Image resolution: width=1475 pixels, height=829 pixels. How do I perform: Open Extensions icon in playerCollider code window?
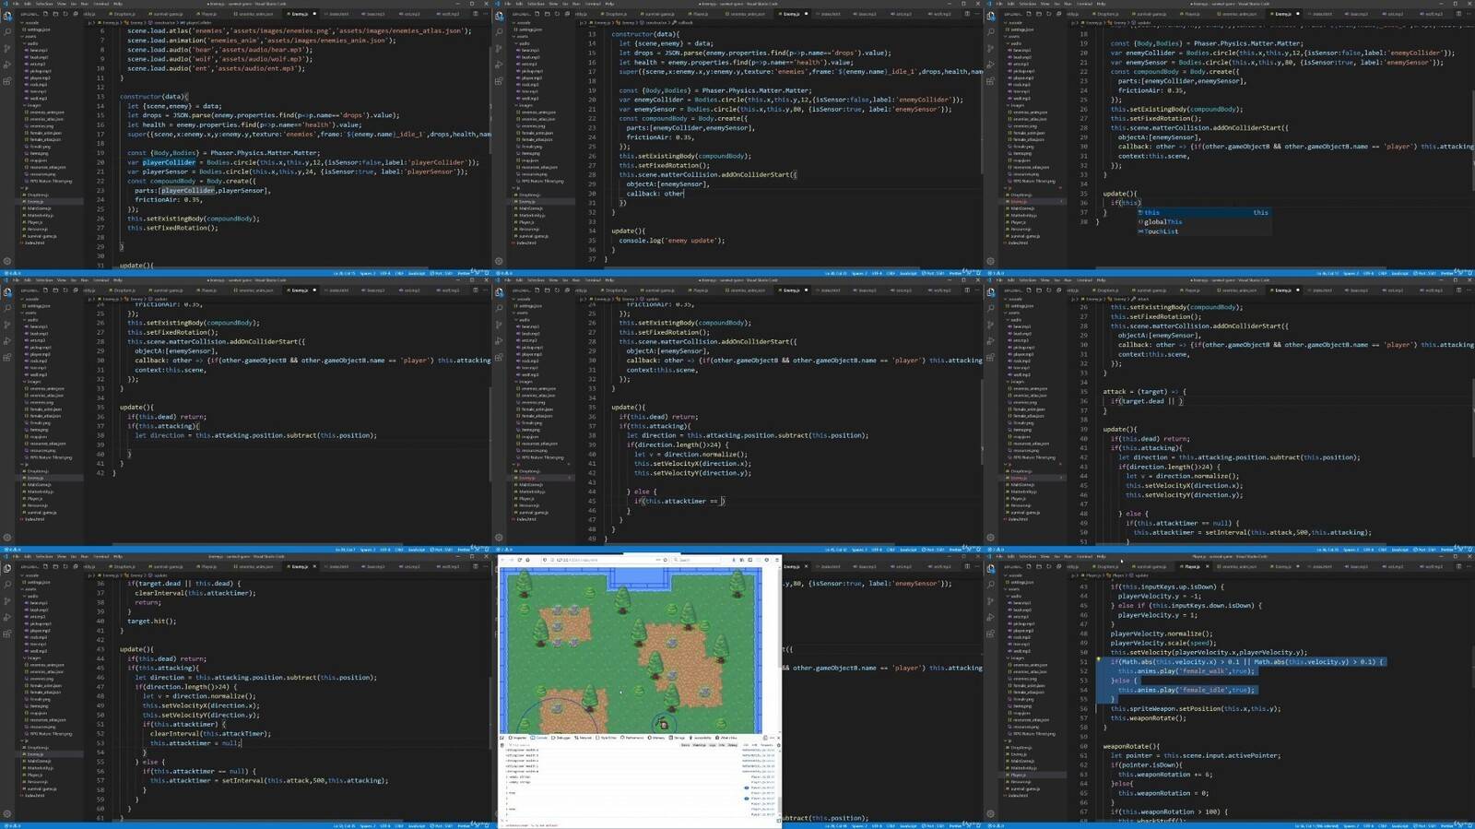[6, 81]
